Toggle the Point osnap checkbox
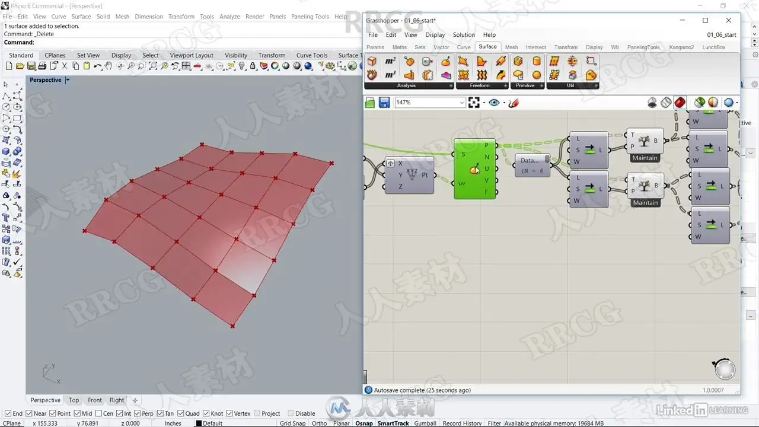759x427 pixels. [53, 413]
